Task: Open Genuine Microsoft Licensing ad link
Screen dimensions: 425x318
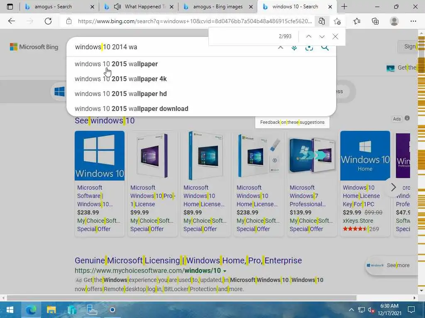Action: (188, 260)
